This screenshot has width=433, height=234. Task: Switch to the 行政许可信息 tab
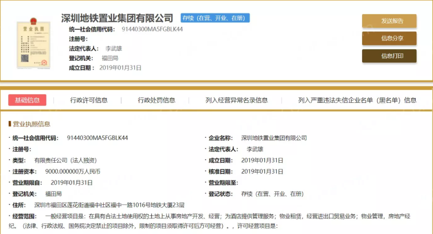pos(89,100)
